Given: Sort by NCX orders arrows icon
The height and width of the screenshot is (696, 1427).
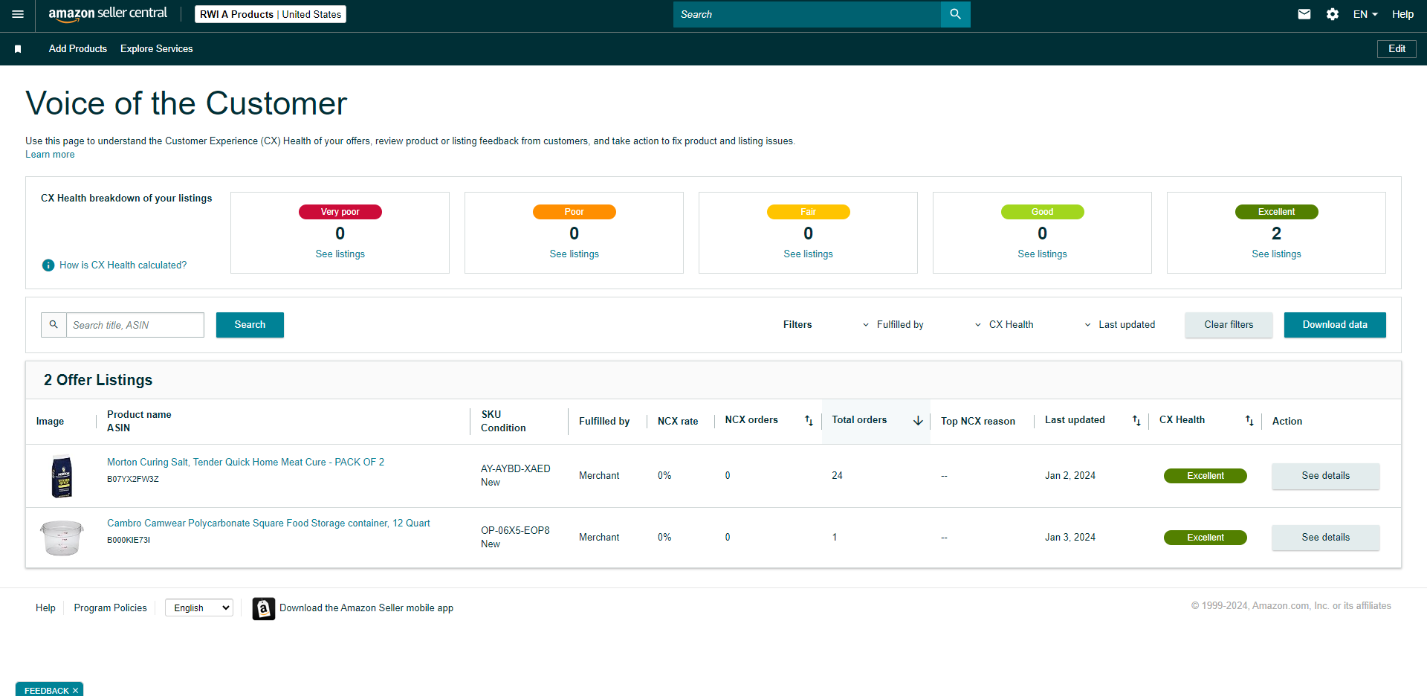Looking at the screenshot, I should click(x=809, y=421).
